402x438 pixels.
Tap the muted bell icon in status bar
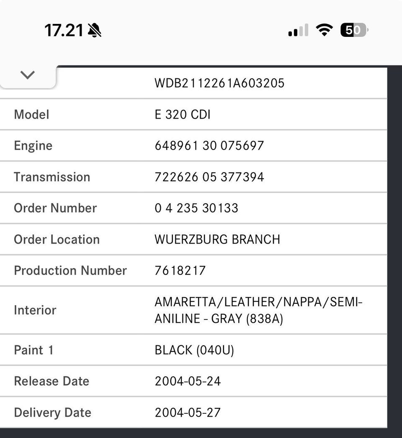pyautogui.click(x=95, y=30)
